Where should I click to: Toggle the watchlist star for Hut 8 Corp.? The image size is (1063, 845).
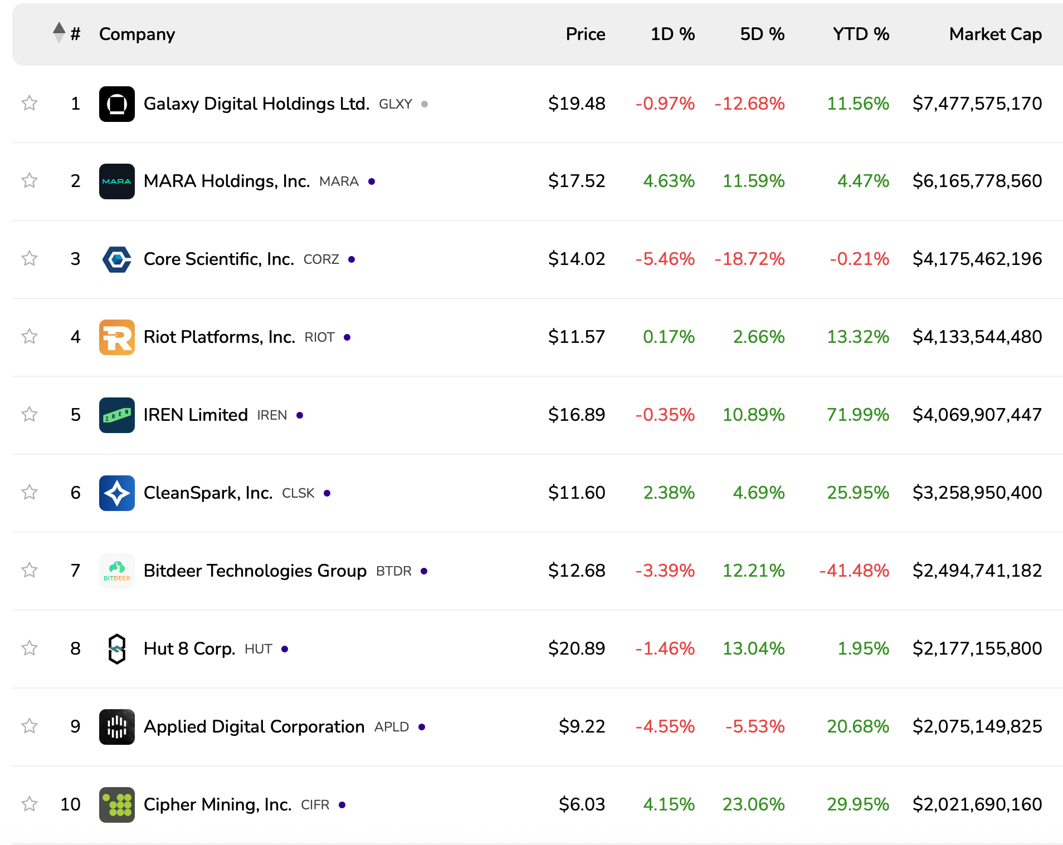[x=30, y=648]
